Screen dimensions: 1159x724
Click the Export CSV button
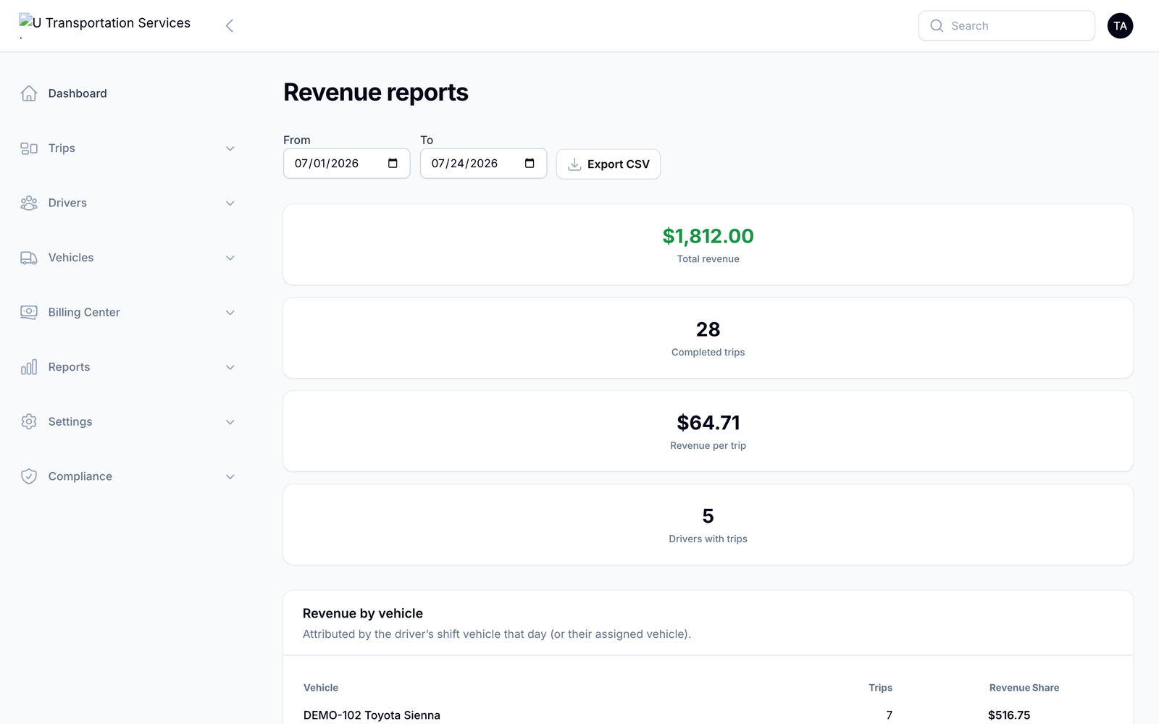pyautogui.click(x=608, y=164)
